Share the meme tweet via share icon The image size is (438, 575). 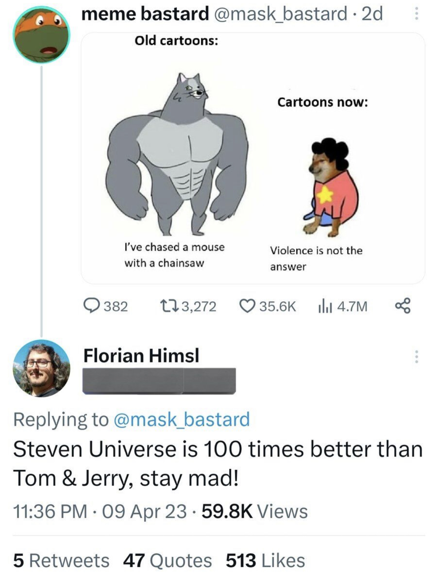(x=403, y=306)
